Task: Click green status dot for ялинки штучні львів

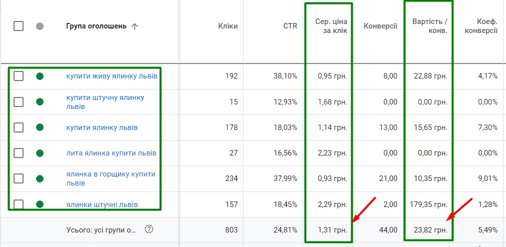Action: point(40,204)
